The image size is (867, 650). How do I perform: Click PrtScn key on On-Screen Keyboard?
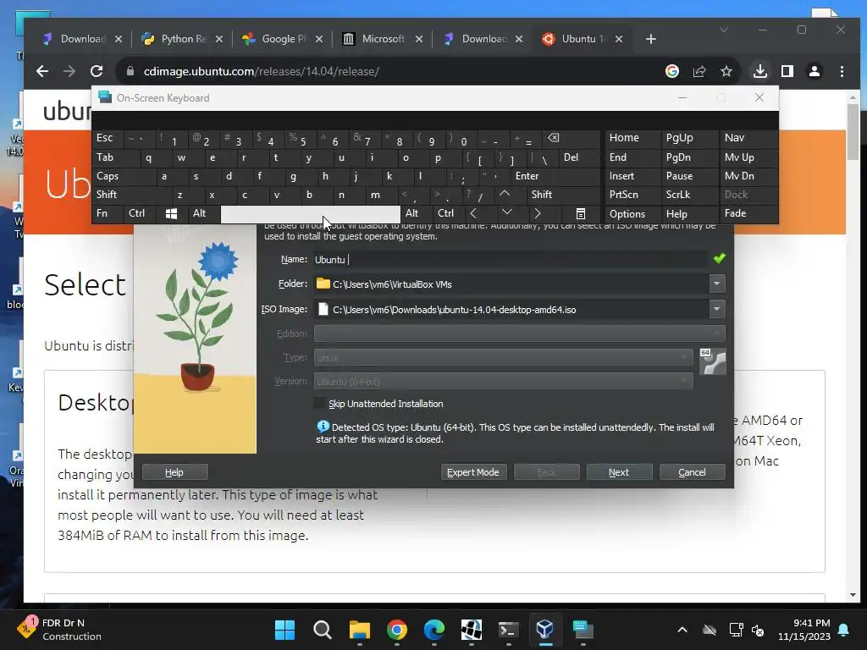point(632,195)
